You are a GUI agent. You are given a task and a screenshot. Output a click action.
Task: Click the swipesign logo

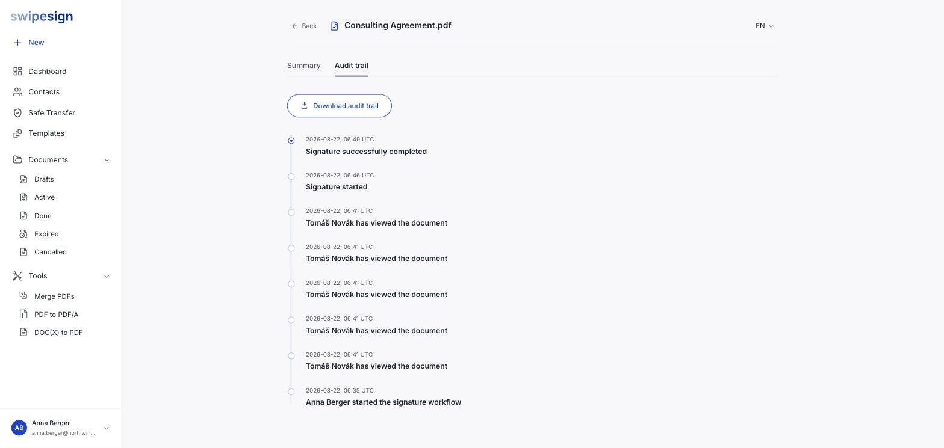(42, 17)
